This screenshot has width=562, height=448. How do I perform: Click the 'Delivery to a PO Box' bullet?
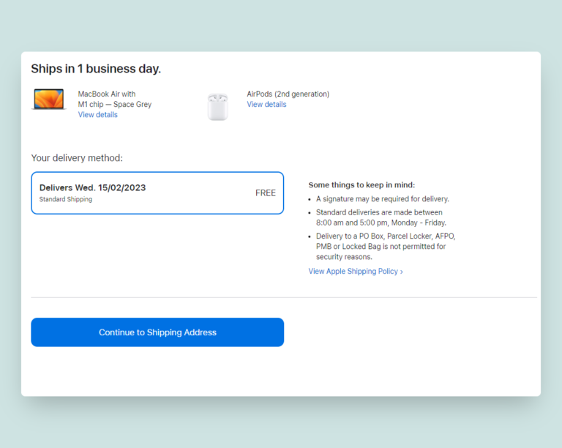[x=386, y=247]
